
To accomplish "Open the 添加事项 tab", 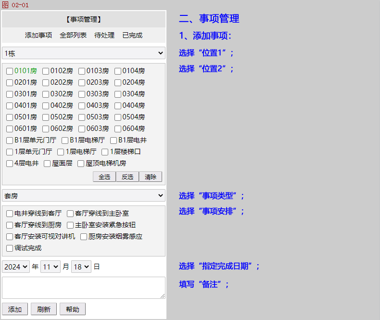I will pyautogui.click(x=38, y=35).
